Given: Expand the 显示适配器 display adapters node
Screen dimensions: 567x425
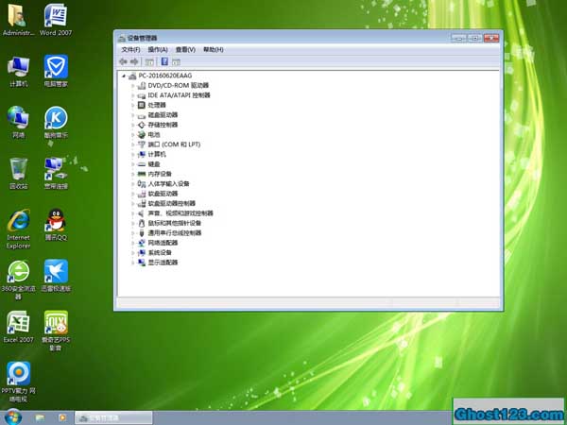Looking at the screenshot, I should pyautogui.click(x=132, y=263).
